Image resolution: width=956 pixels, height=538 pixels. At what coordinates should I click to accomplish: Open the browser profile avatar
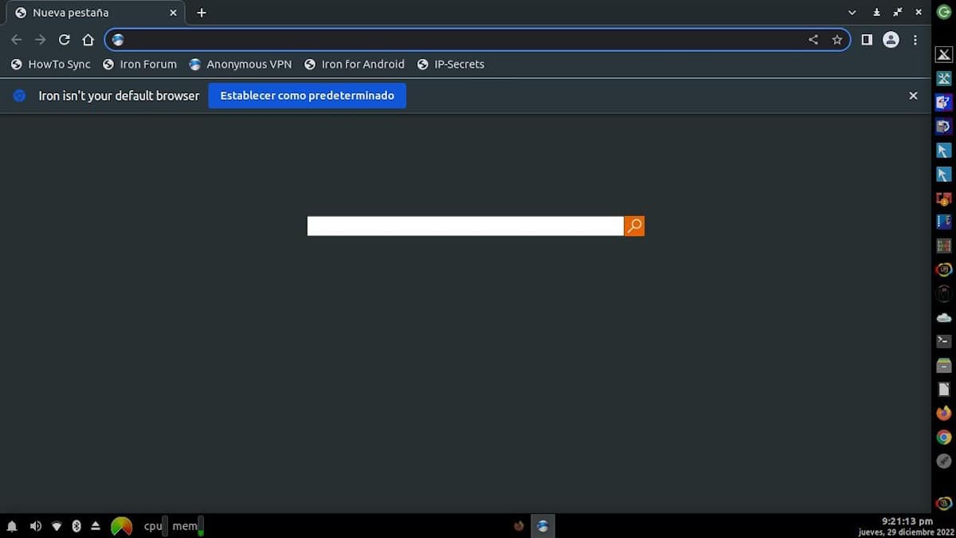tap(891, 39)
